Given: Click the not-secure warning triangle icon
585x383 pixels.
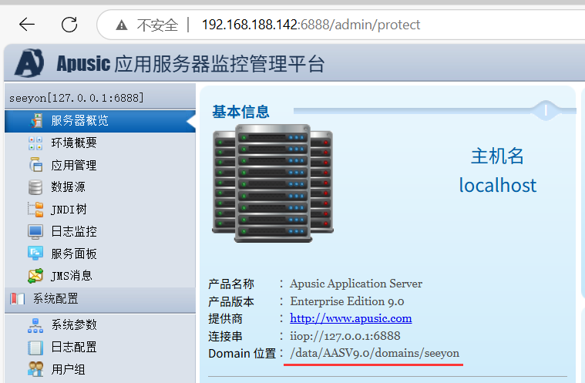Looking at the screenshot, I should click(x=122, y=25).
